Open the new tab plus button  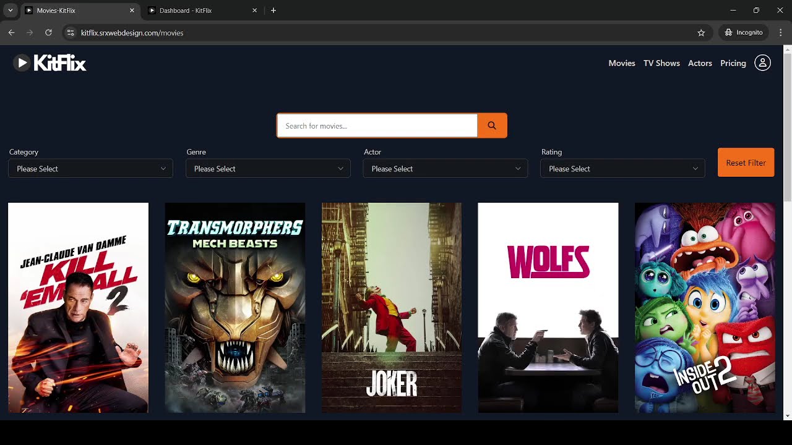(x=273, y=11)
